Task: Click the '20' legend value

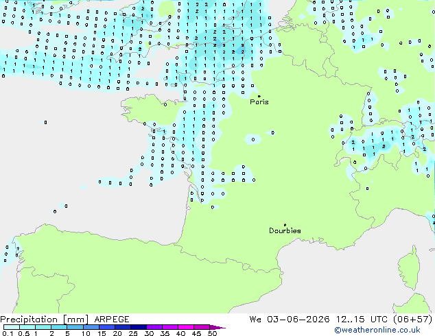Action: click(x=117, y=333)
